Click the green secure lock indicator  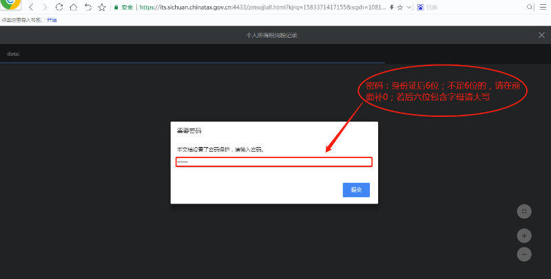click(116, 7)
